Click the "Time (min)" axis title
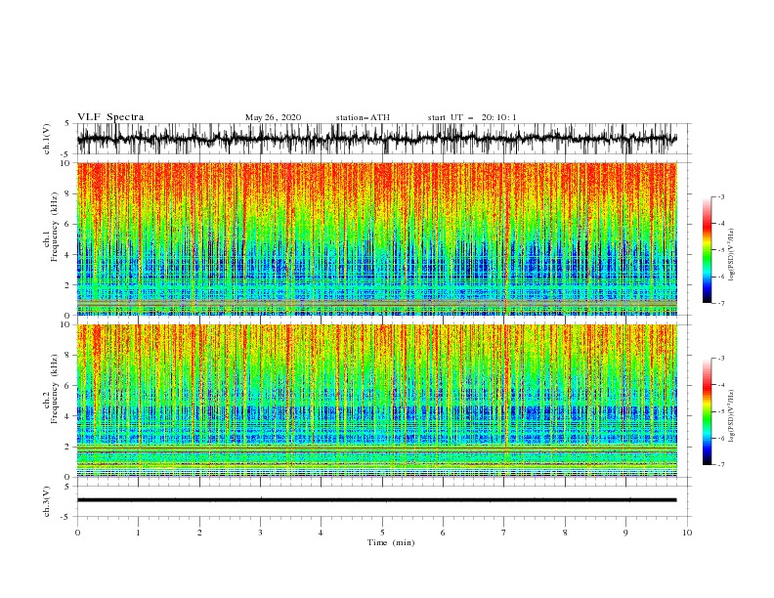774x598 pixels. point(391,542)
